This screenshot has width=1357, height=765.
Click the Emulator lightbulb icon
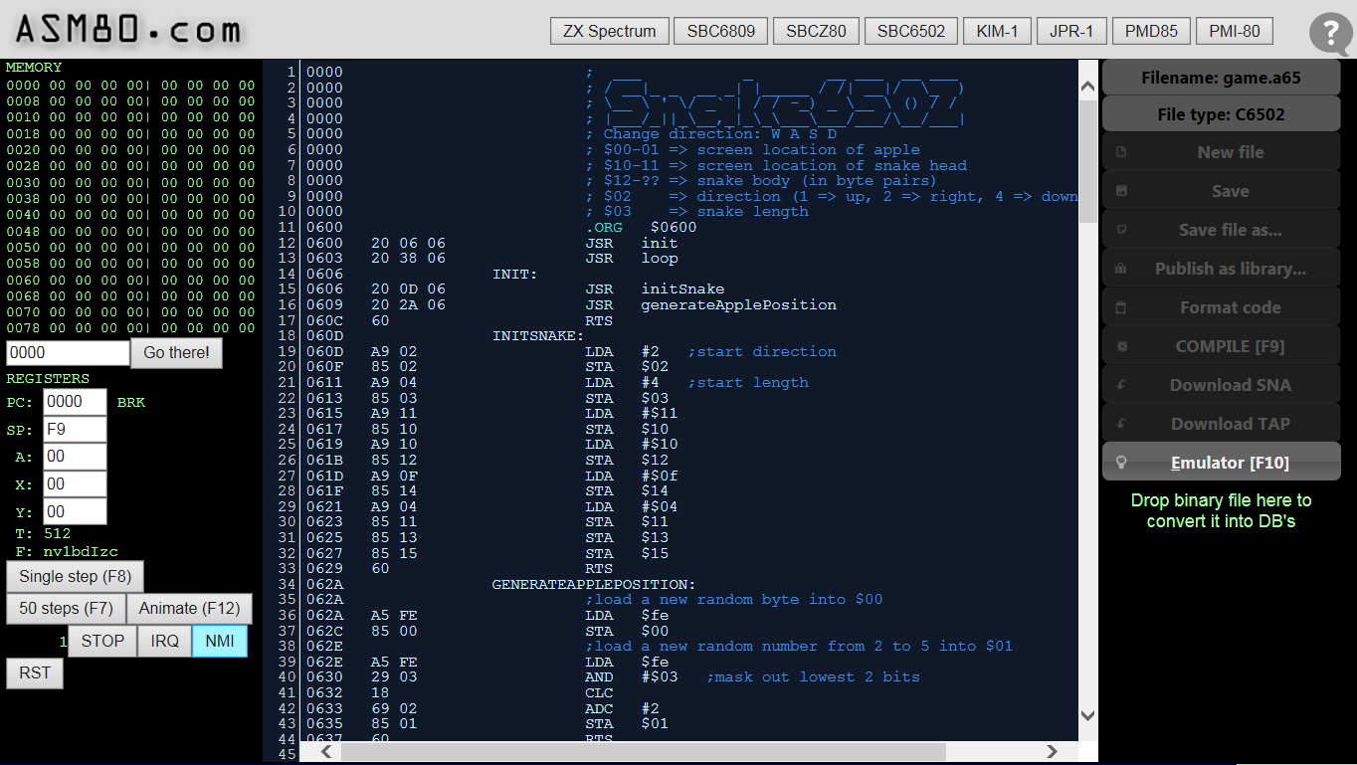click(x=1121, y=463)
